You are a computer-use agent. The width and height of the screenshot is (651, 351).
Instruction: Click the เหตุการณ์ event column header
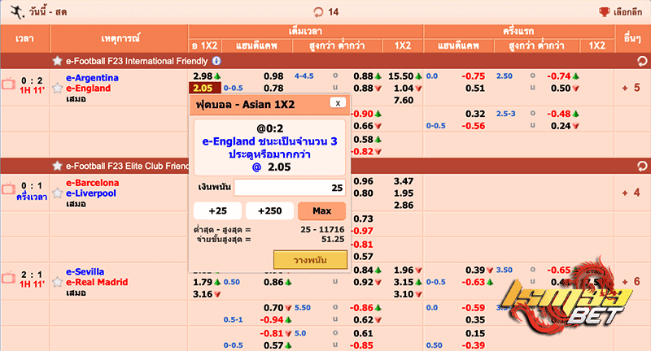120,38
